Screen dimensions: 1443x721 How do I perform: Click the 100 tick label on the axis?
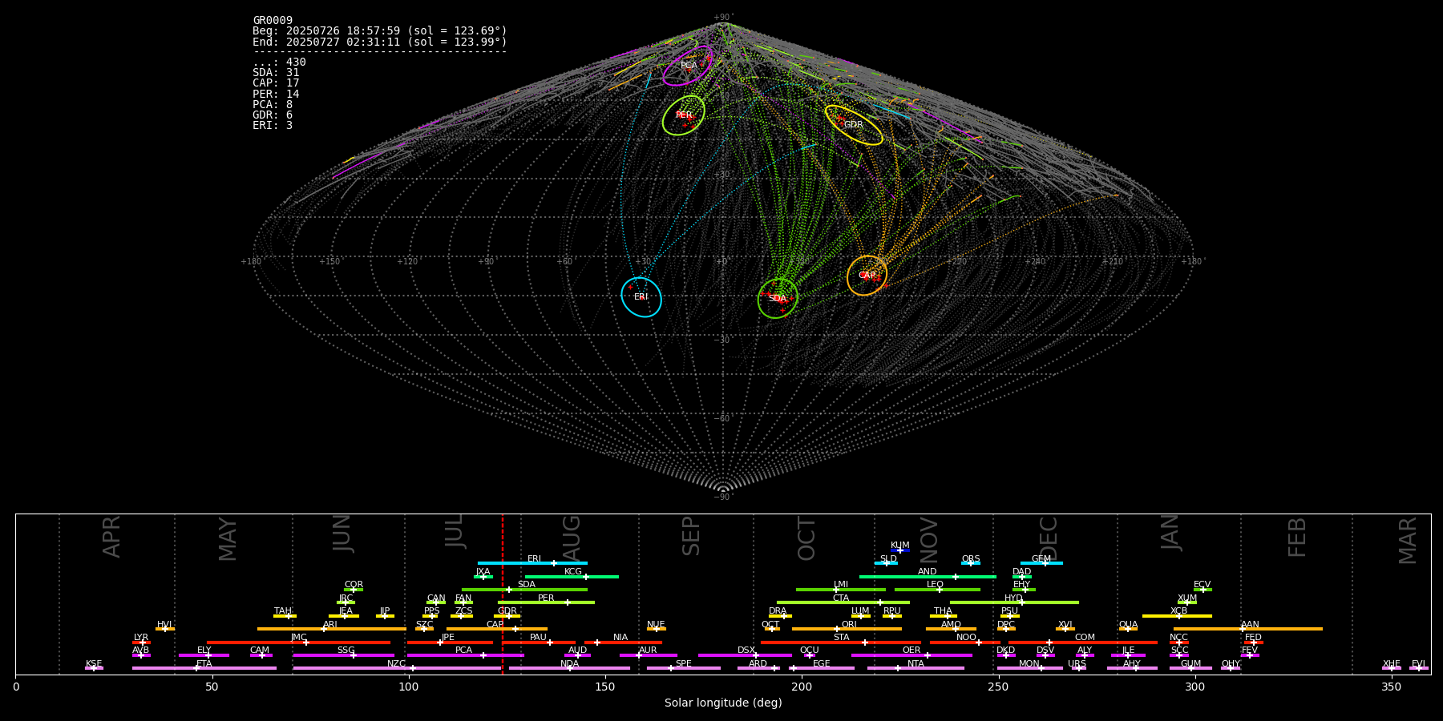coord(409,687)
